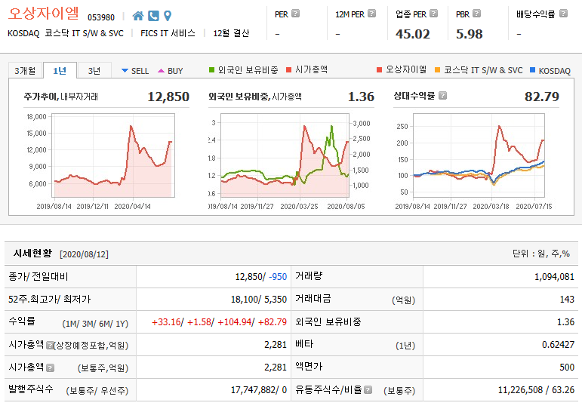This screenshot has width=582, height=409.
Task: Click the current price 12,850 above chart
Action: 168,97
